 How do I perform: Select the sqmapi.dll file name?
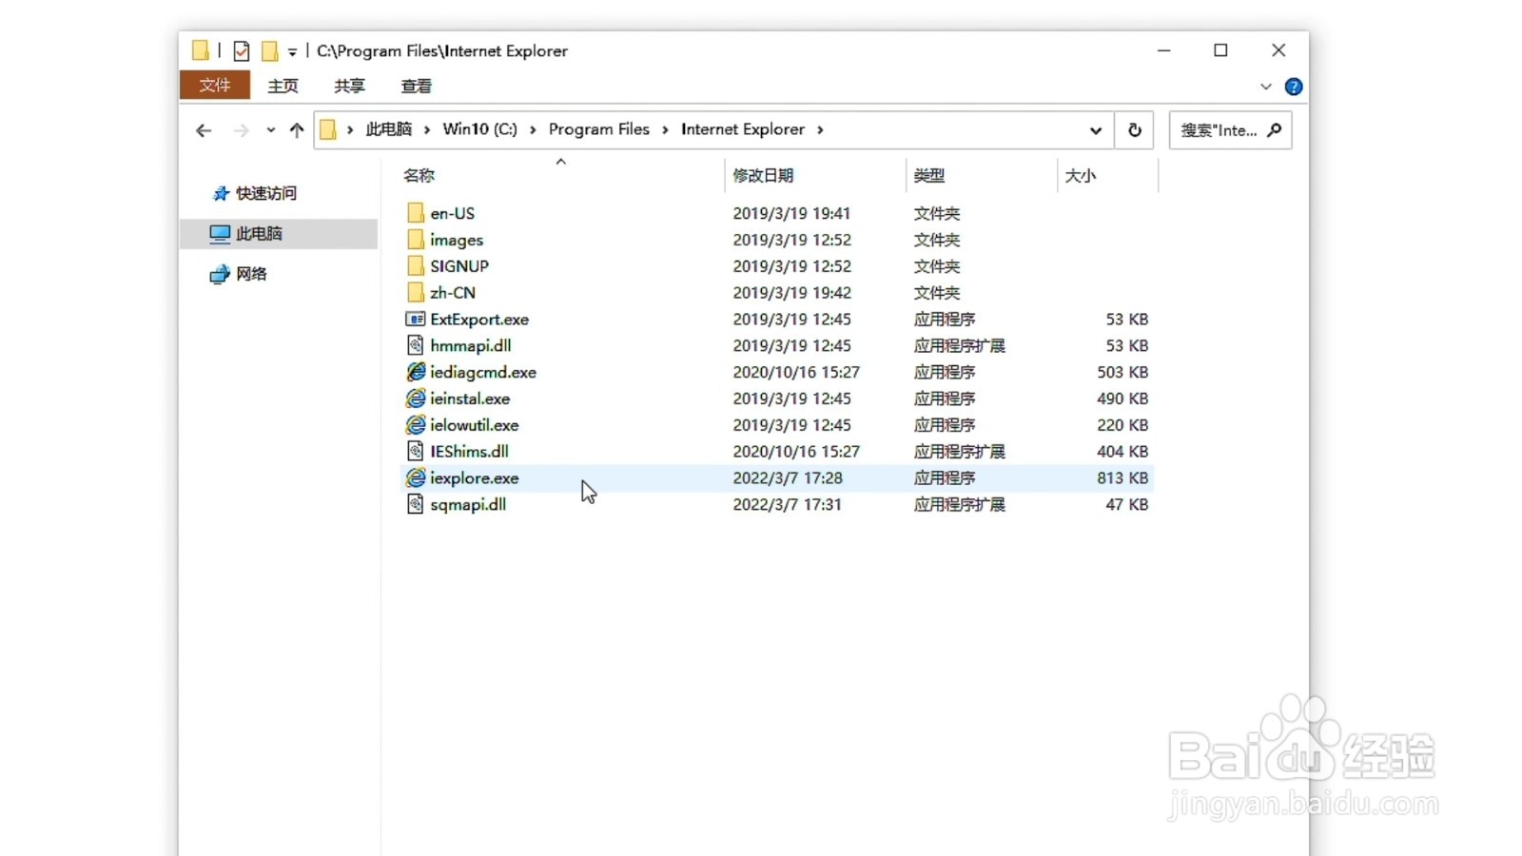468,505
